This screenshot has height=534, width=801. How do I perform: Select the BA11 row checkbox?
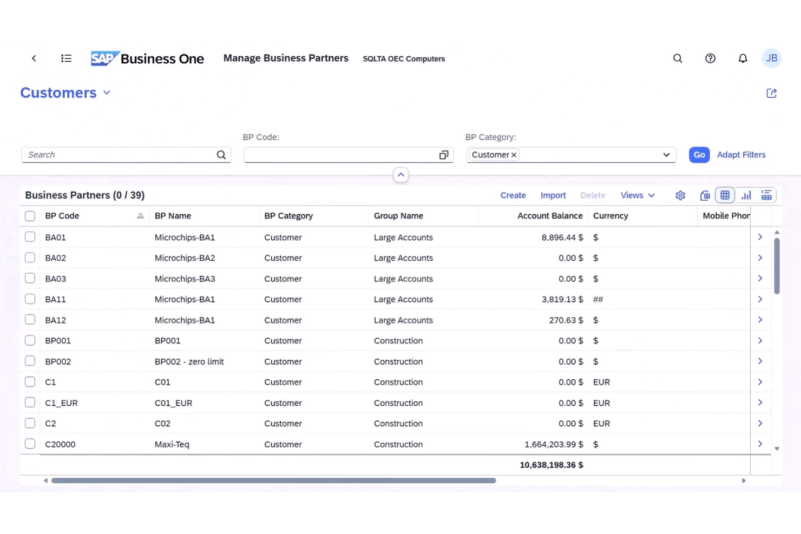[x=30, y=299]
